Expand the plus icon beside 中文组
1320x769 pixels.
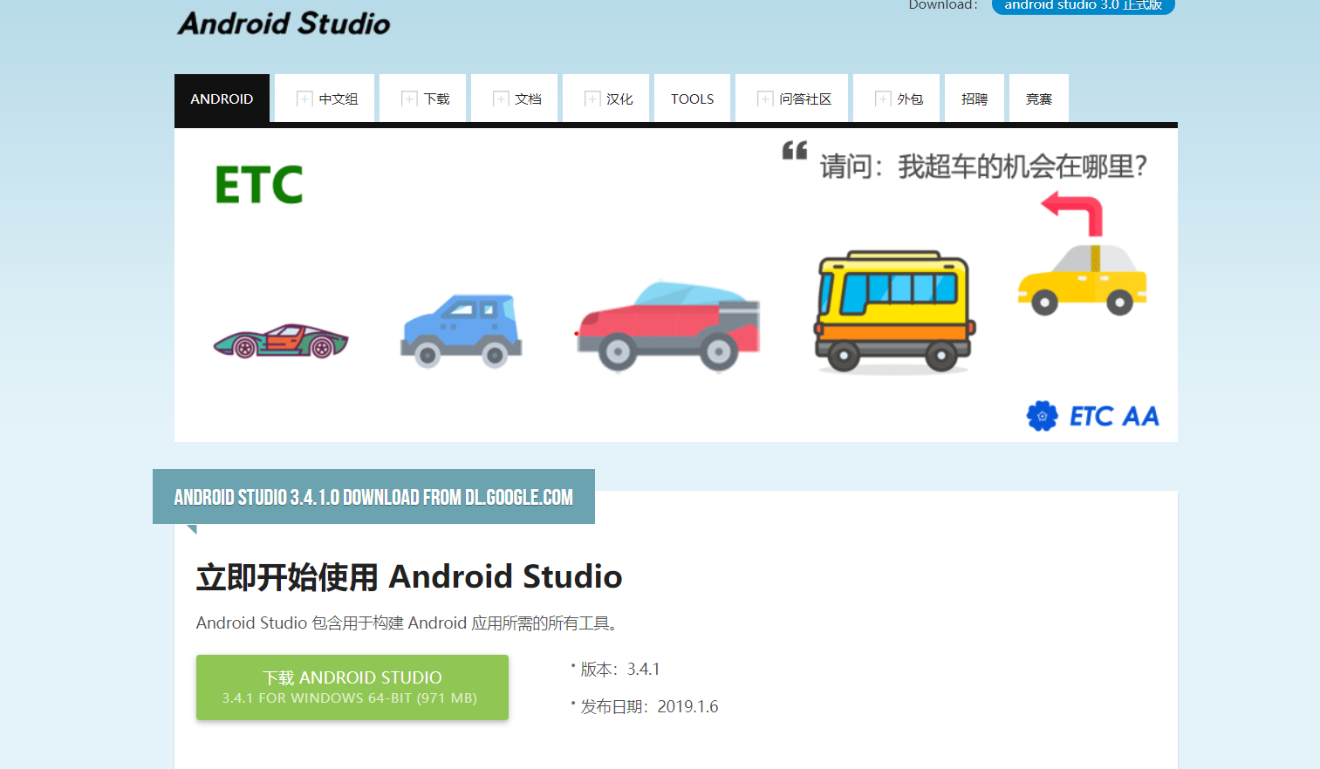tap(304, 99)
